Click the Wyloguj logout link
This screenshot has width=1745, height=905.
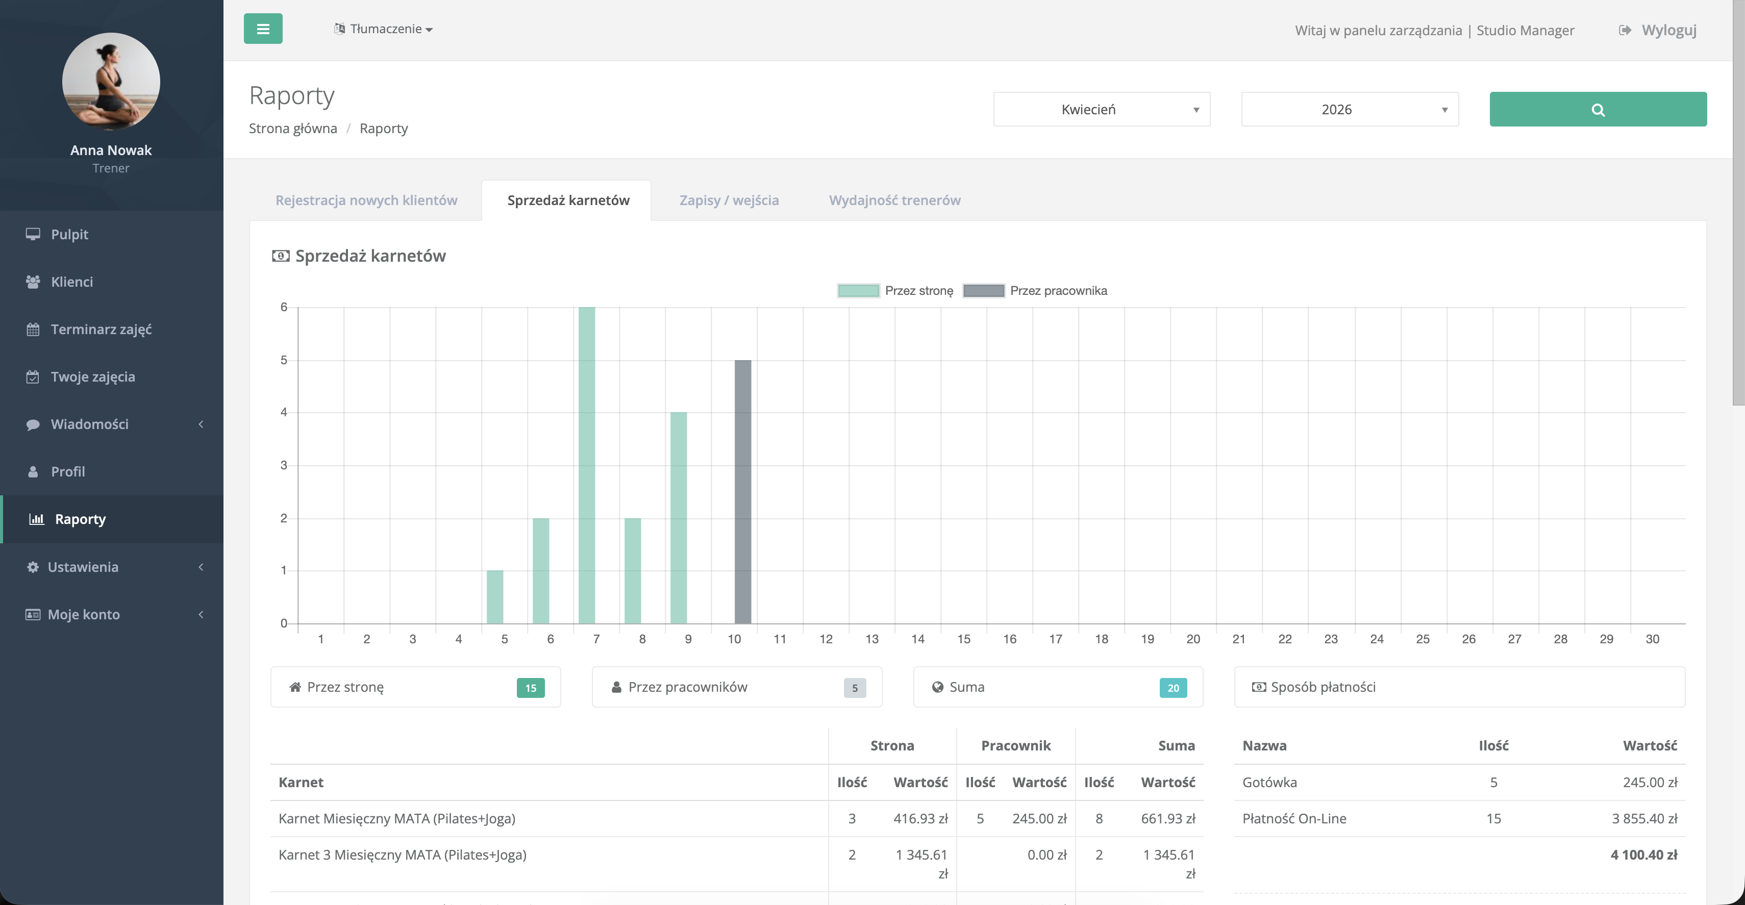tap(1658, 31)
